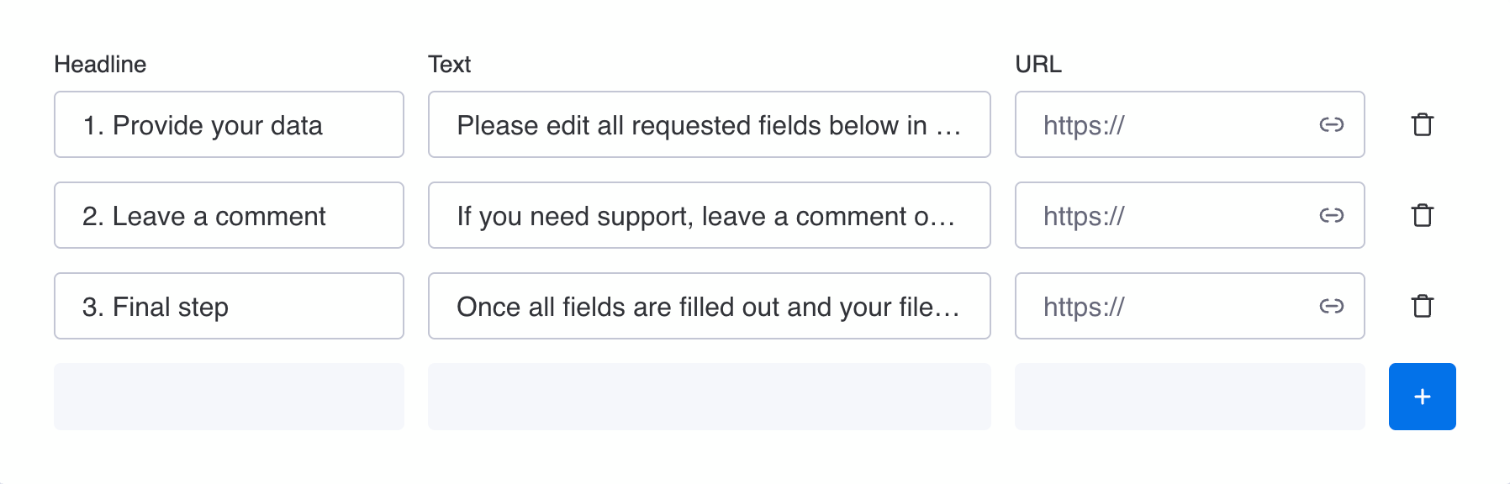The width and height of the screenshot is (1510, 484).
Task: Focus the 'If you need support' text field
Action: tap(709, 215)
